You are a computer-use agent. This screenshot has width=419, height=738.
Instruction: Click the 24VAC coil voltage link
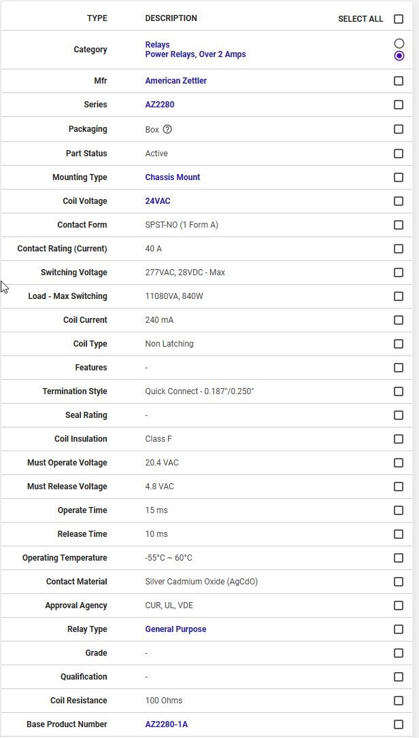(157, 201)
